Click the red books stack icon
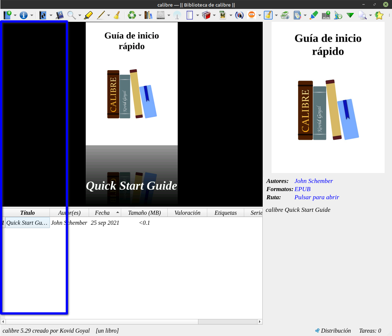Viewport: 392px width, 336px height. tap(206, 15)
